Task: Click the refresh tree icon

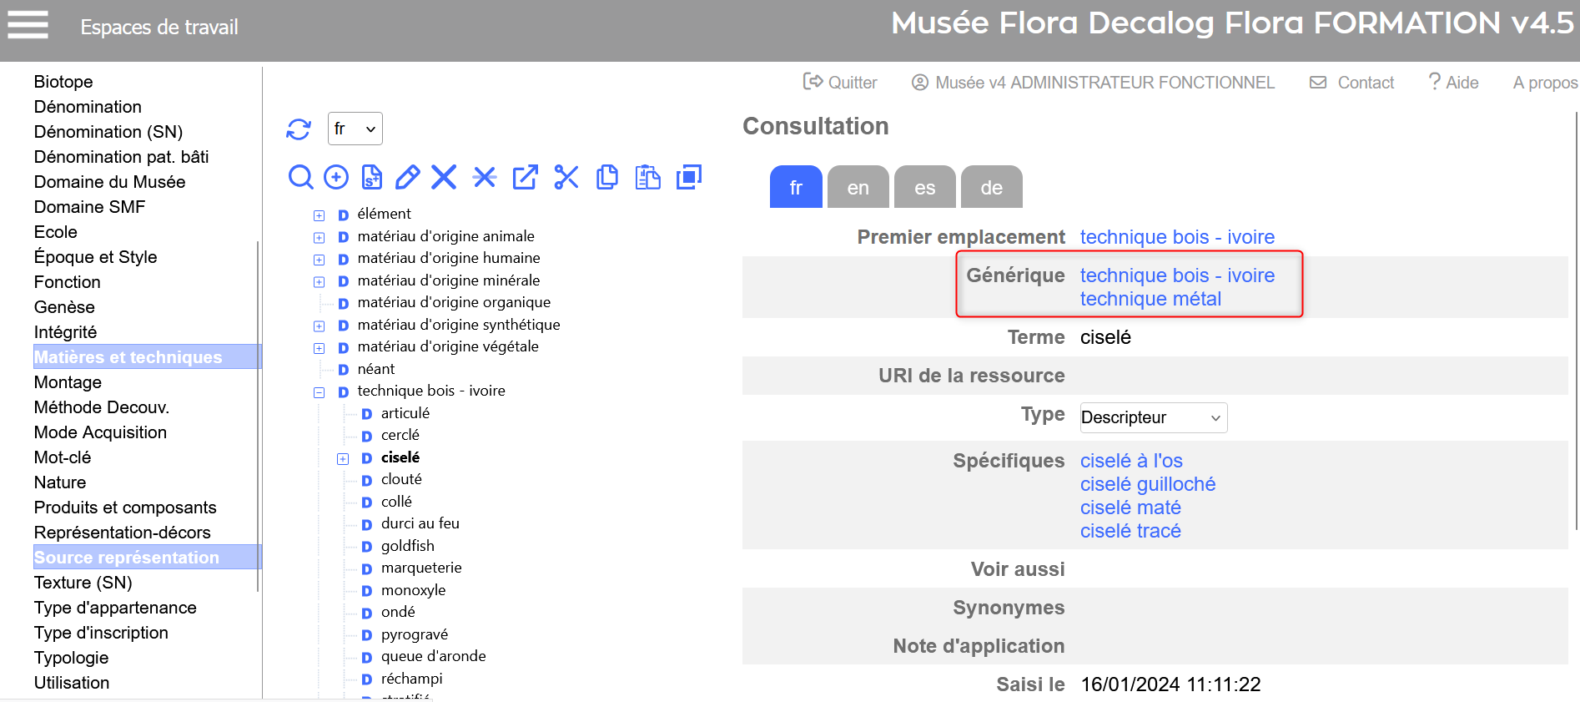Action: point(299,129)
